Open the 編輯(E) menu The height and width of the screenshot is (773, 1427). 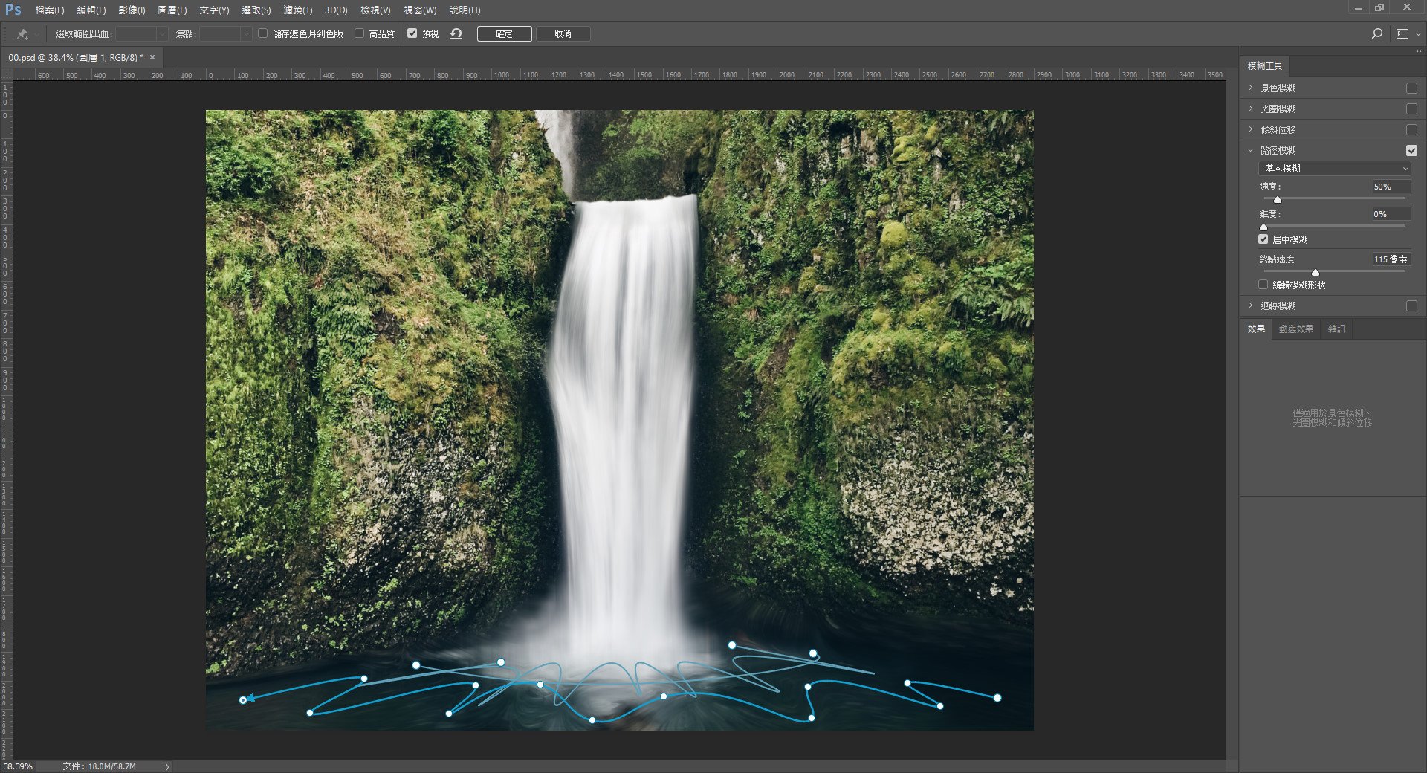[x=91, y=10]
